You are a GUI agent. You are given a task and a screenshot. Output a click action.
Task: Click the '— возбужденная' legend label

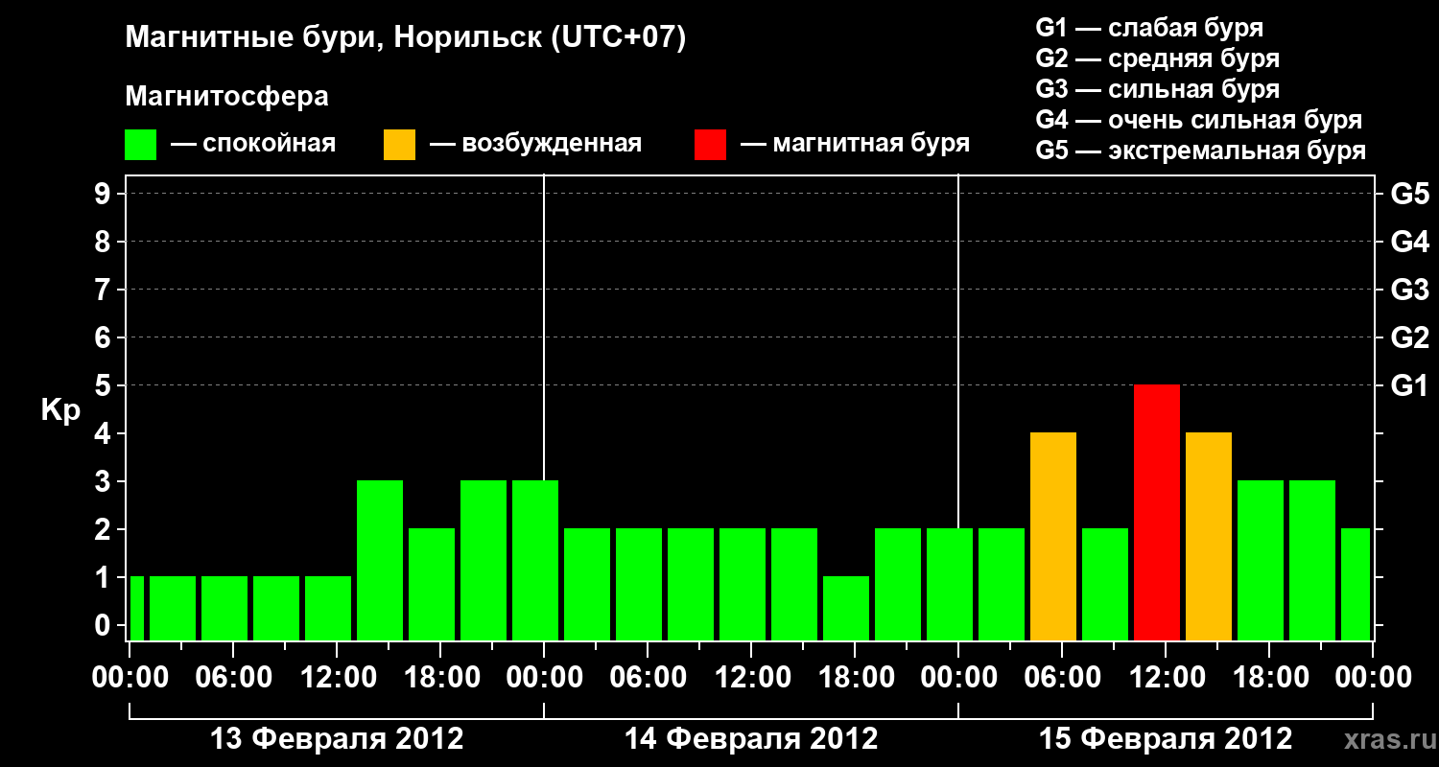pos(535,145)
